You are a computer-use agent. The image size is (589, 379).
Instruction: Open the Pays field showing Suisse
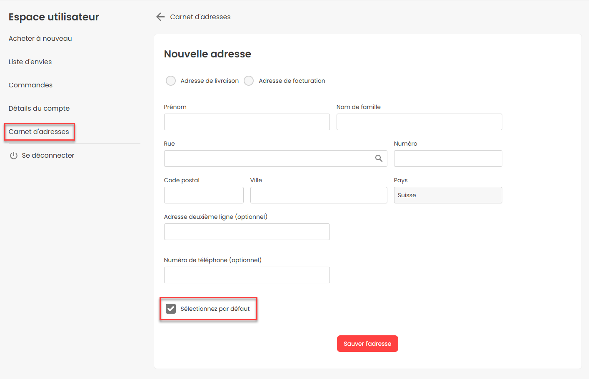click(448, 195)
